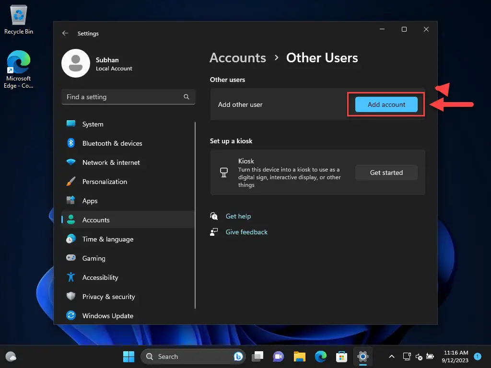Open Windows Update in sidebar
The width and height of the screenshot is (491, 368).
pos(129,316)
